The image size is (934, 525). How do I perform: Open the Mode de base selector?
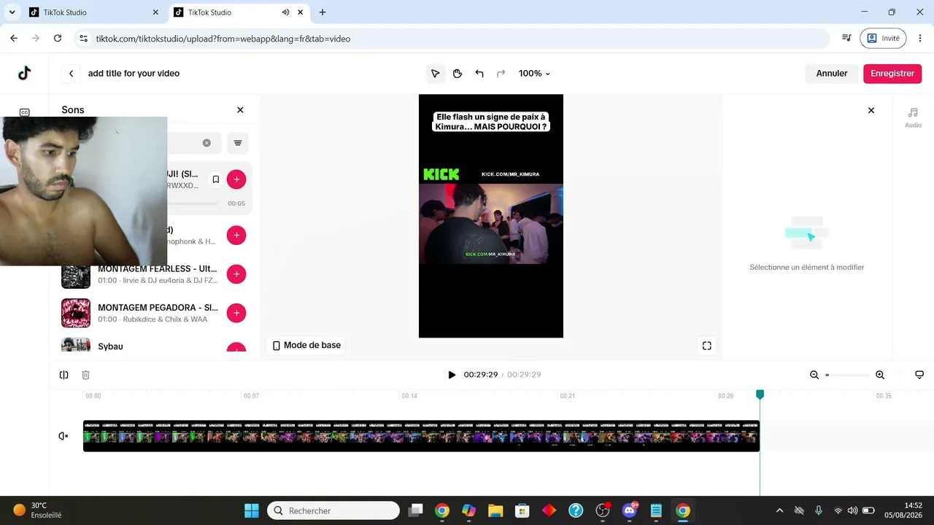tap(306, 345)
